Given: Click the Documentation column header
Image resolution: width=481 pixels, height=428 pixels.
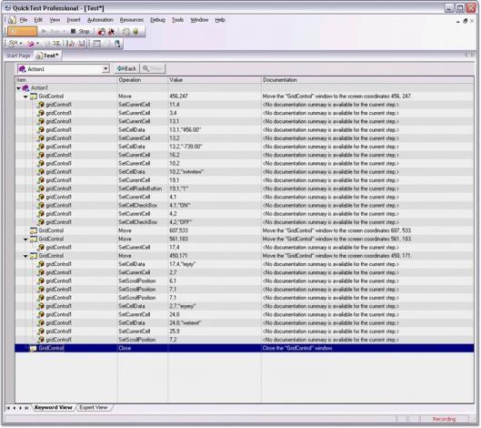Looking at the screenshot, I should (367, 80).
